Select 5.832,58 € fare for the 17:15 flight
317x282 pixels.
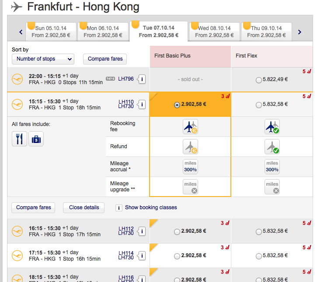tap(258, 256)
